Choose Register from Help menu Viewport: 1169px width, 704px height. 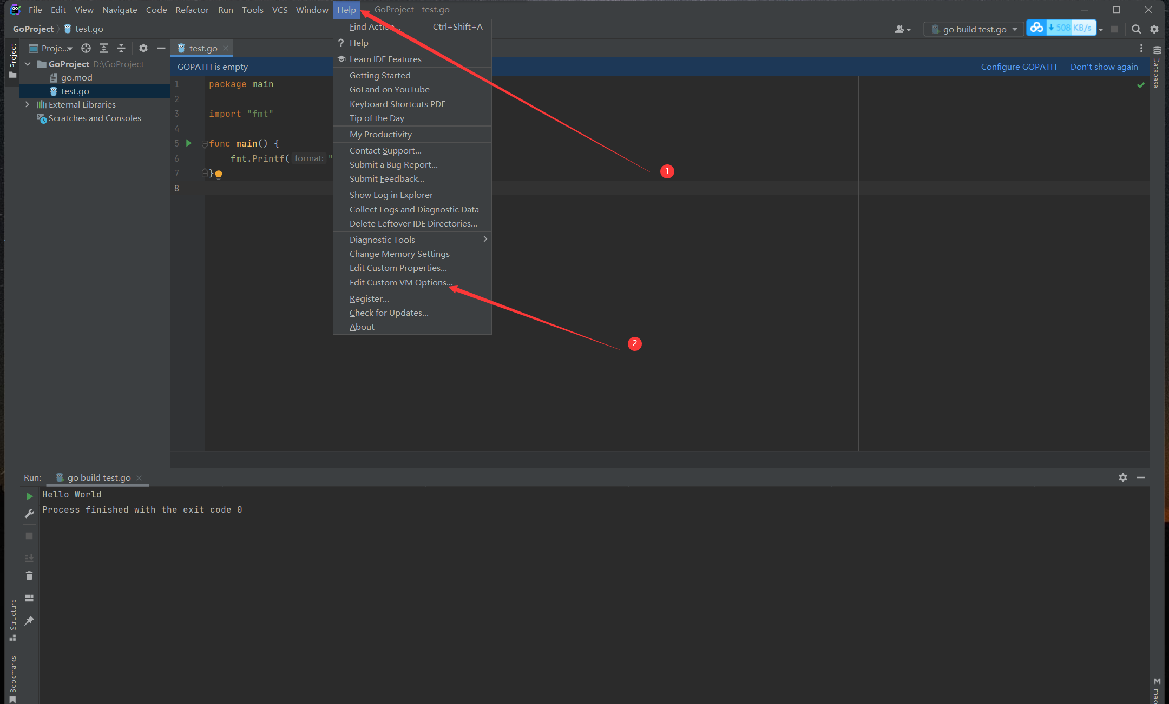tap(412, 298)
